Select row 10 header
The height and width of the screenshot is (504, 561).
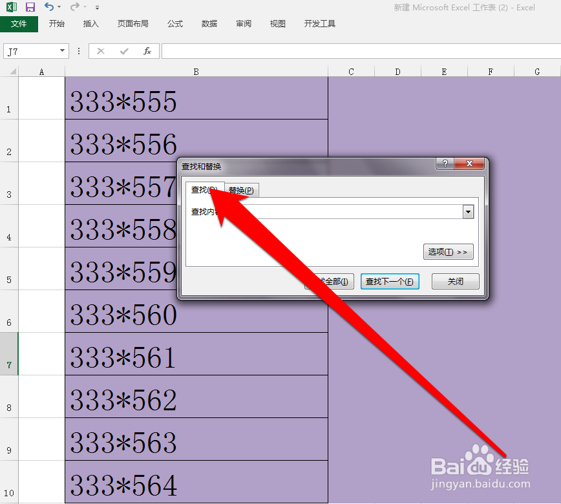click(x=9, y=482)
